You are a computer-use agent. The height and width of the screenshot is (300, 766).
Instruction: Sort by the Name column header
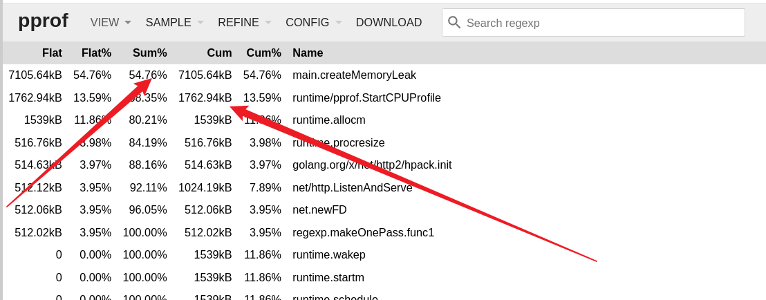[308, 53]
